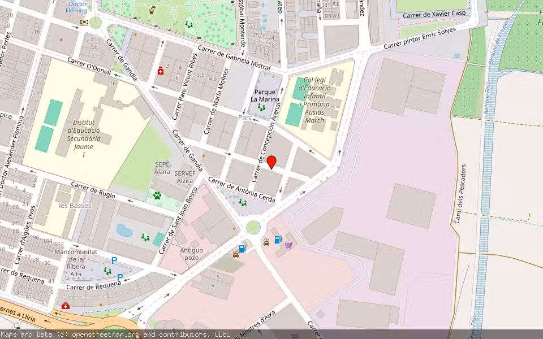Click the parking P icon nearest Carrer de Requena
This screenshot has width=543, height=339.
[x=120, y=277]
